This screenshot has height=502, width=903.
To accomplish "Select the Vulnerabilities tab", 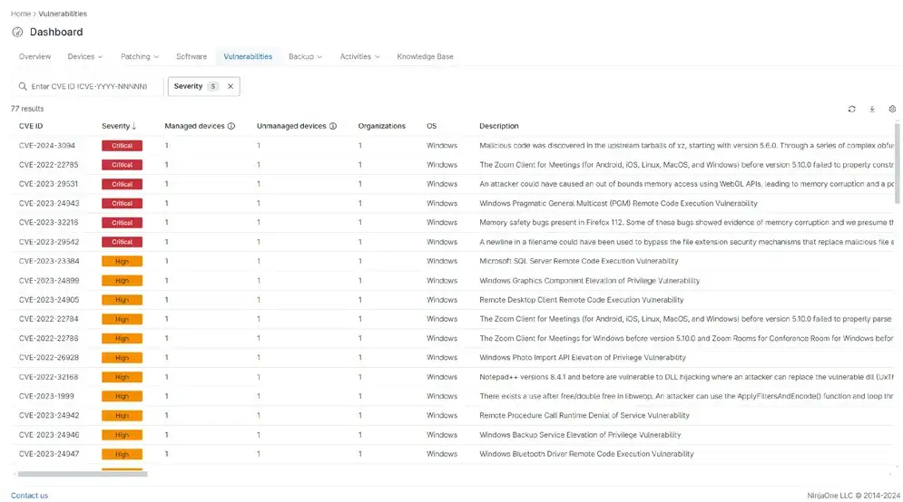I will tap(248, 56).
